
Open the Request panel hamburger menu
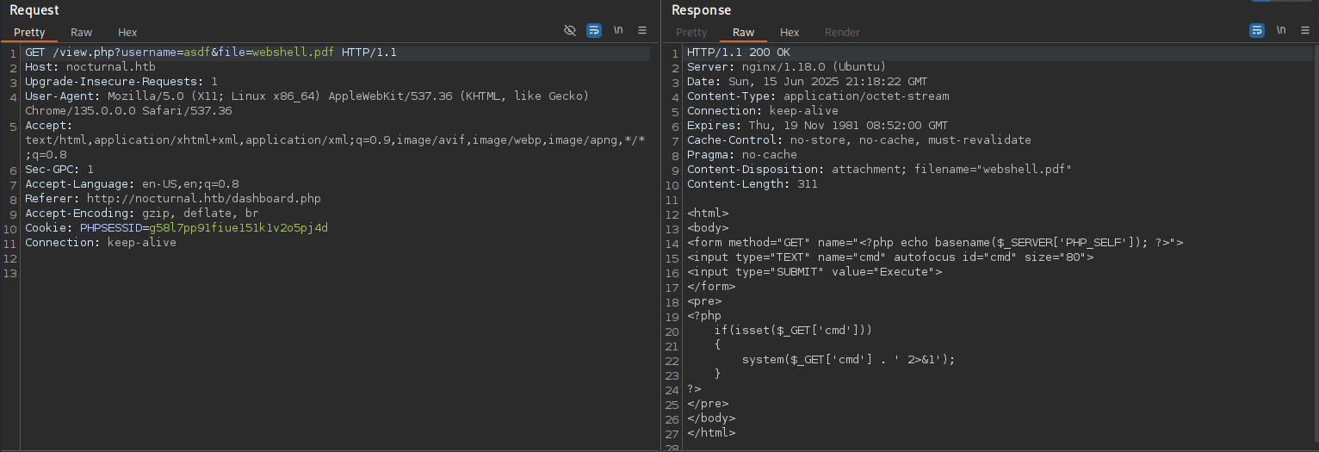click(642, 30)
